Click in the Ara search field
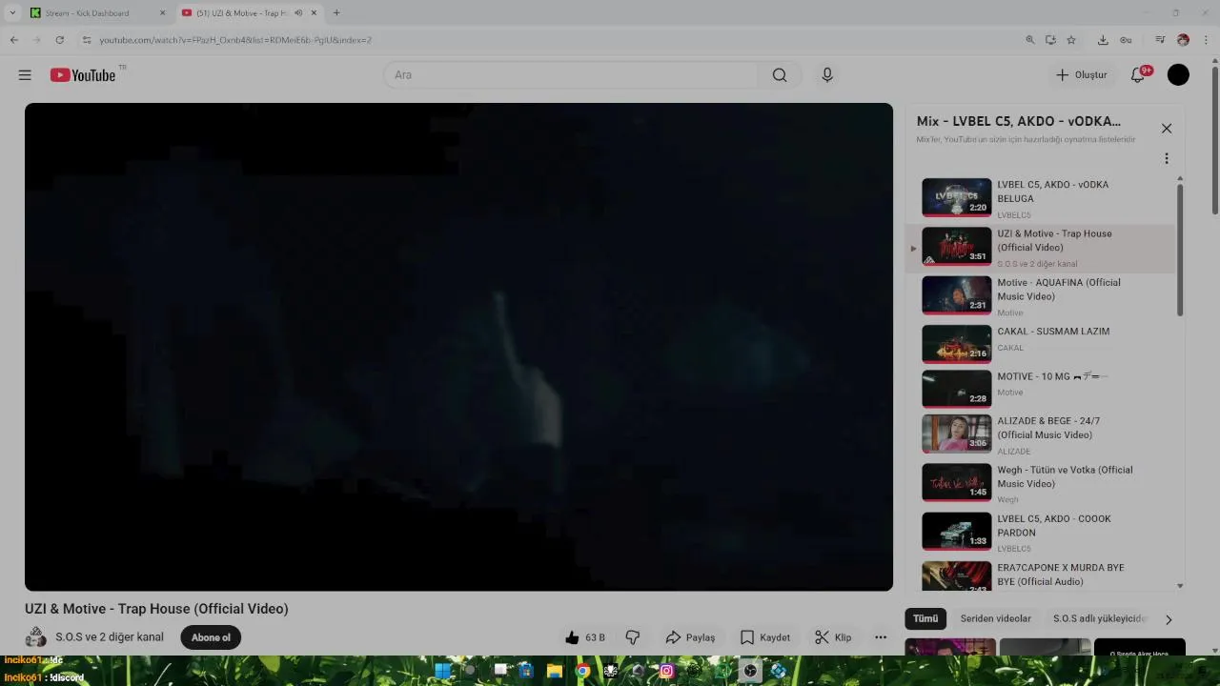Image resolution: width=1220 pixels, height=686 pixels. (x=572, y=75)
